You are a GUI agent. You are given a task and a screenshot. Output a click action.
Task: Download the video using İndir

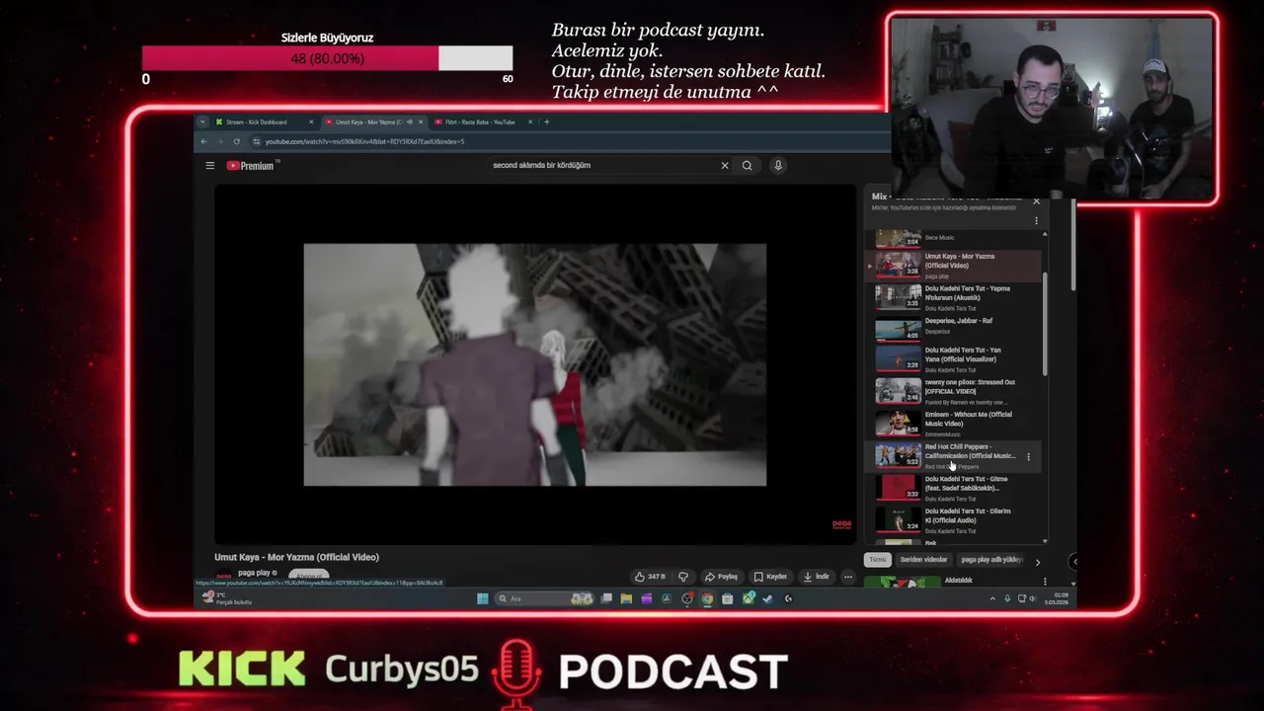tap(817, 577)
